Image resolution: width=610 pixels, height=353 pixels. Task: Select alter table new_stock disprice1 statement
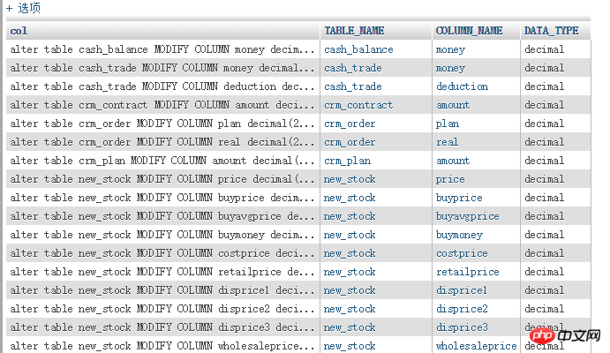click(162, 290)
